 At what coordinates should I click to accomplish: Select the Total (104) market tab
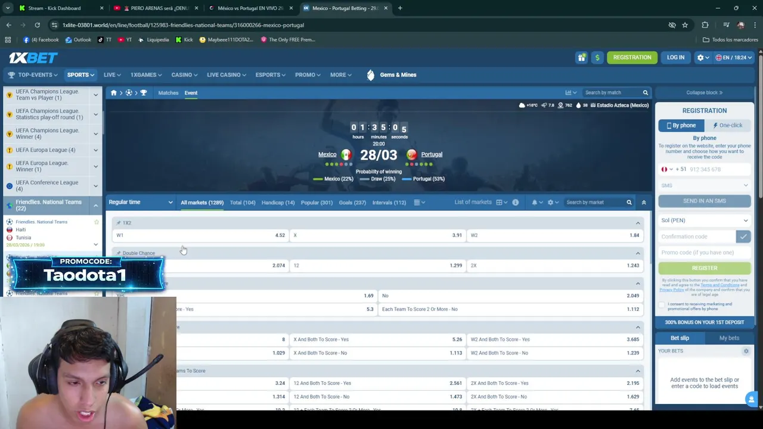pos(243,203)
